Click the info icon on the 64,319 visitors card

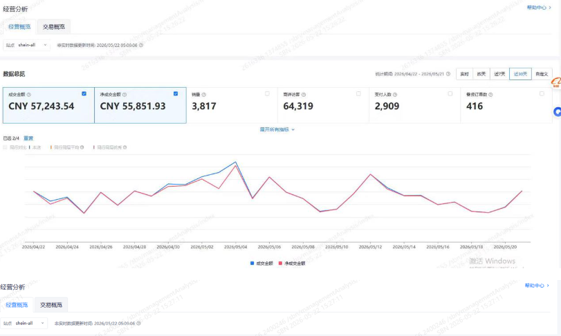pyautogui.click(x=304, y=95)
